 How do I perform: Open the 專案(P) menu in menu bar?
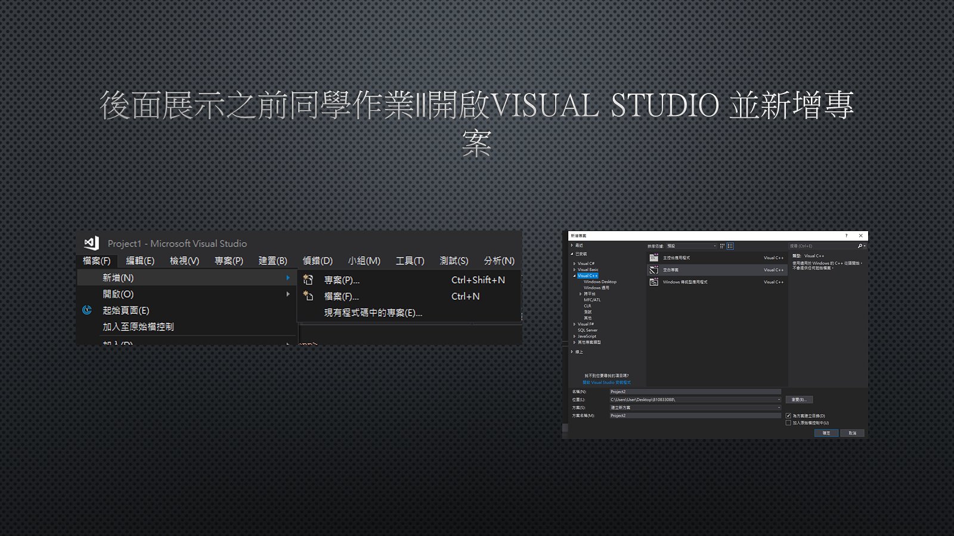[x=229, y=261]
